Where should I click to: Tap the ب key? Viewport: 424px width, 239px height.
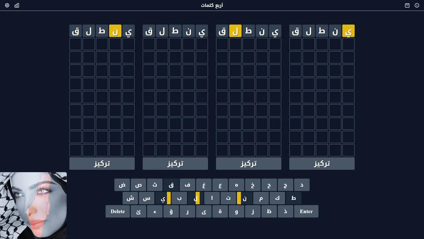click(x=179, y=198)
